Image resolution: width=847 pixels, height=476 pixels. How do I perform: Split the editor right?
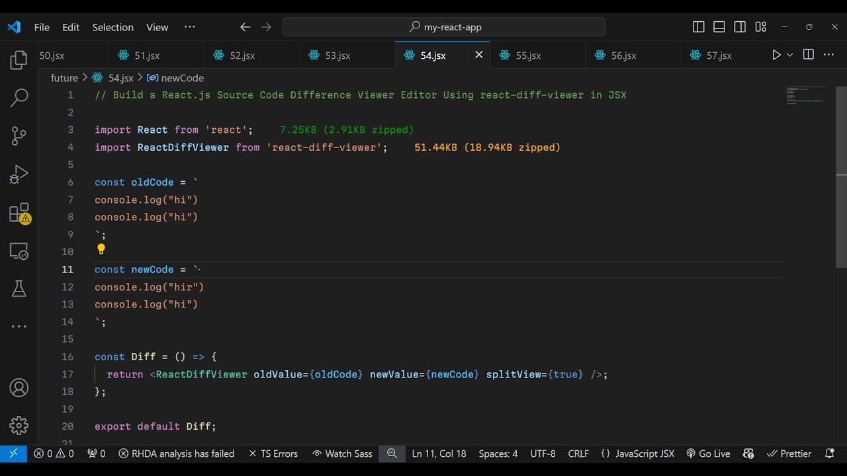(808, 55)
